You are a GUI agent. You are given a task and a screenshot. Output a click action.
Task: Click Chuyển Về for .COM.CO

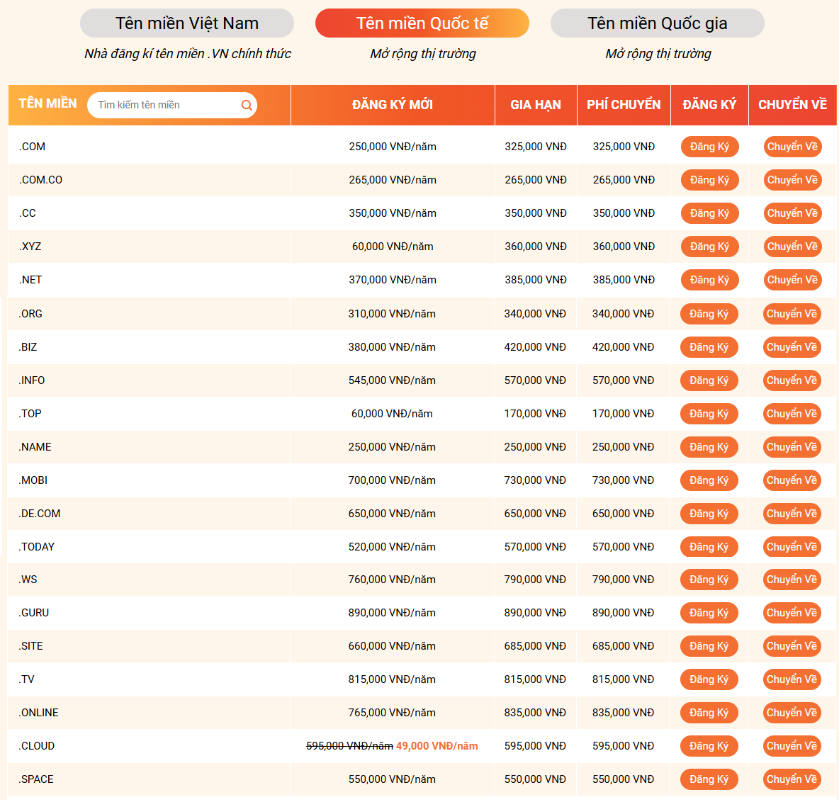792,180
